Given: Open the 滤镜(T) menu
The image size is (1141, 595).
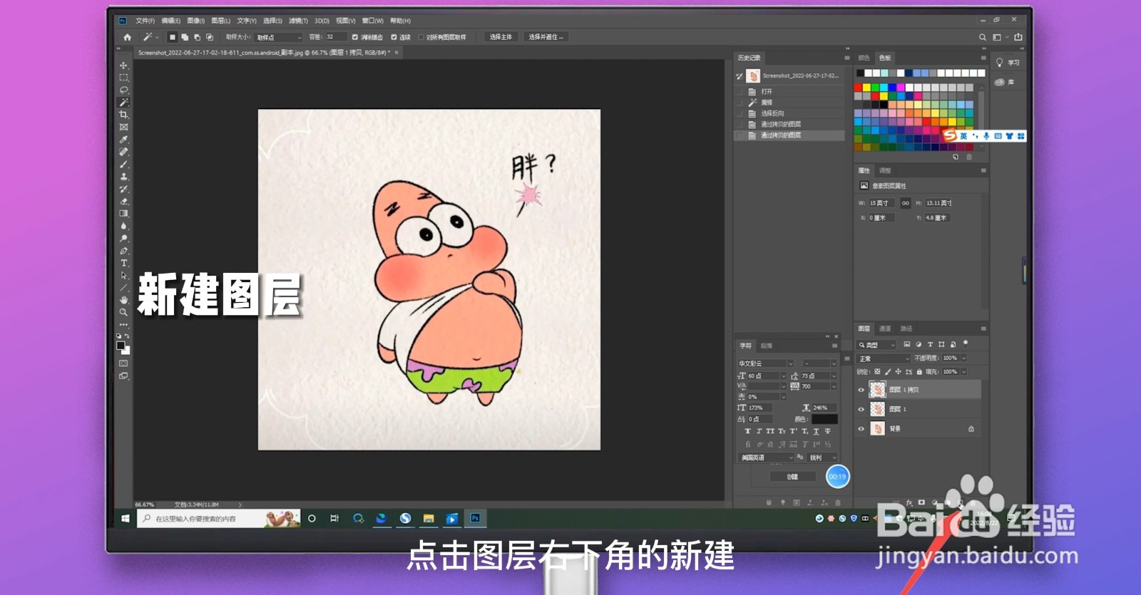Looking at the screenshot, I should tap(298, 21).
